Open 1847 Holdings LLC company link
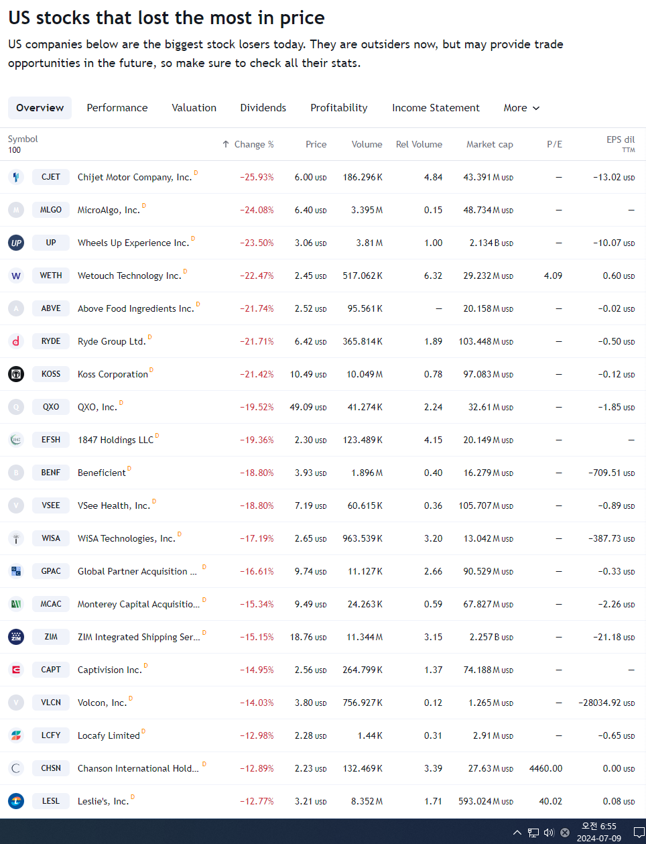Screen dimensions: 646x844 pos(115,440)
